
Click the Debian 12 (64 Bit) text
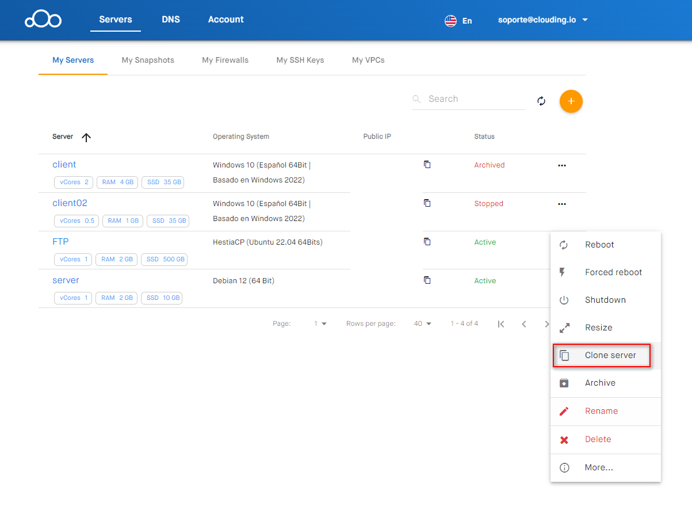243,281
